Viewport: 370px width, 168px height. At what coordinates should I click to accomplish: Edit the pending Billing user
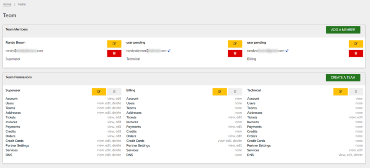coord(356,44)
